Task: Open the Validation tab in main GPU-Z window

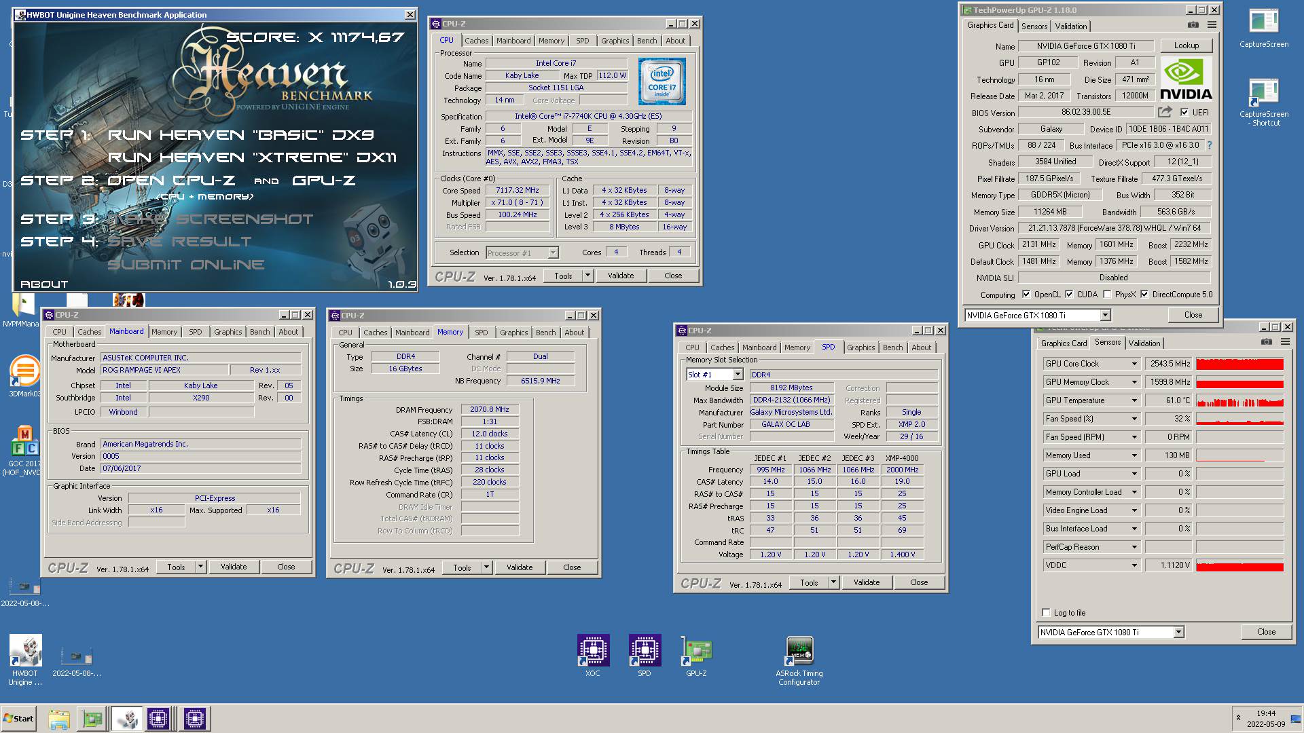Action: [1071, 26]
